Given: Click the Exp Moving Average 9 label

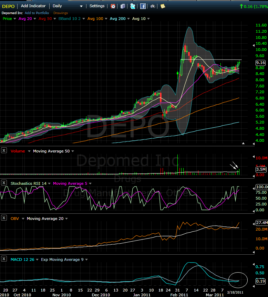Looking at the screenshot, I should coord(62,259).
